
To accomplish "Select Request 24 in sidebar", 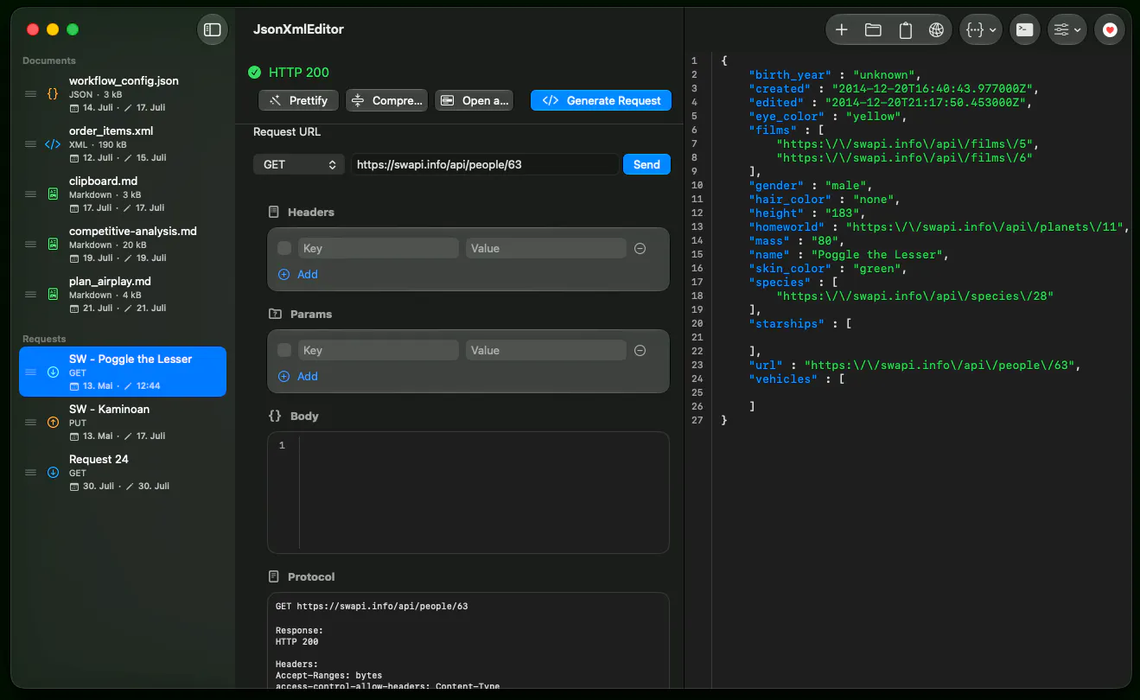I will [123, 472].
